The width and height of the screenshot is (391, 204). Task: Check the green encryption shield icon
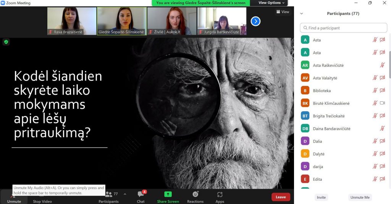pyautogui.click(x=6, y=42)
